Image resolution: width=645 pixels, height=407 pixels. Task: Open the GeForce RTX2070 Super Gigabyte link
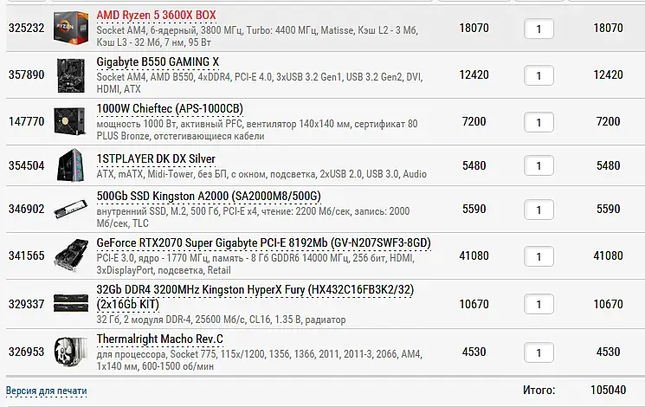264,243
